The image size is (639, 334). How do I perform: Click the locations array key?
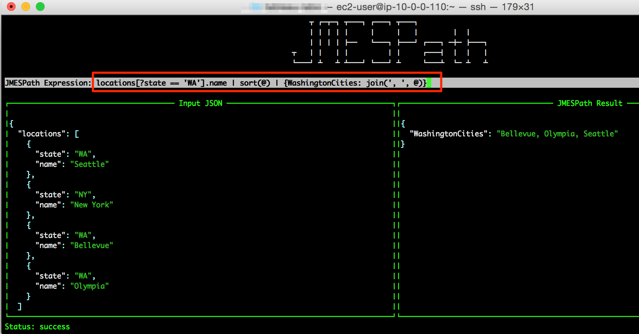[41, 133]
